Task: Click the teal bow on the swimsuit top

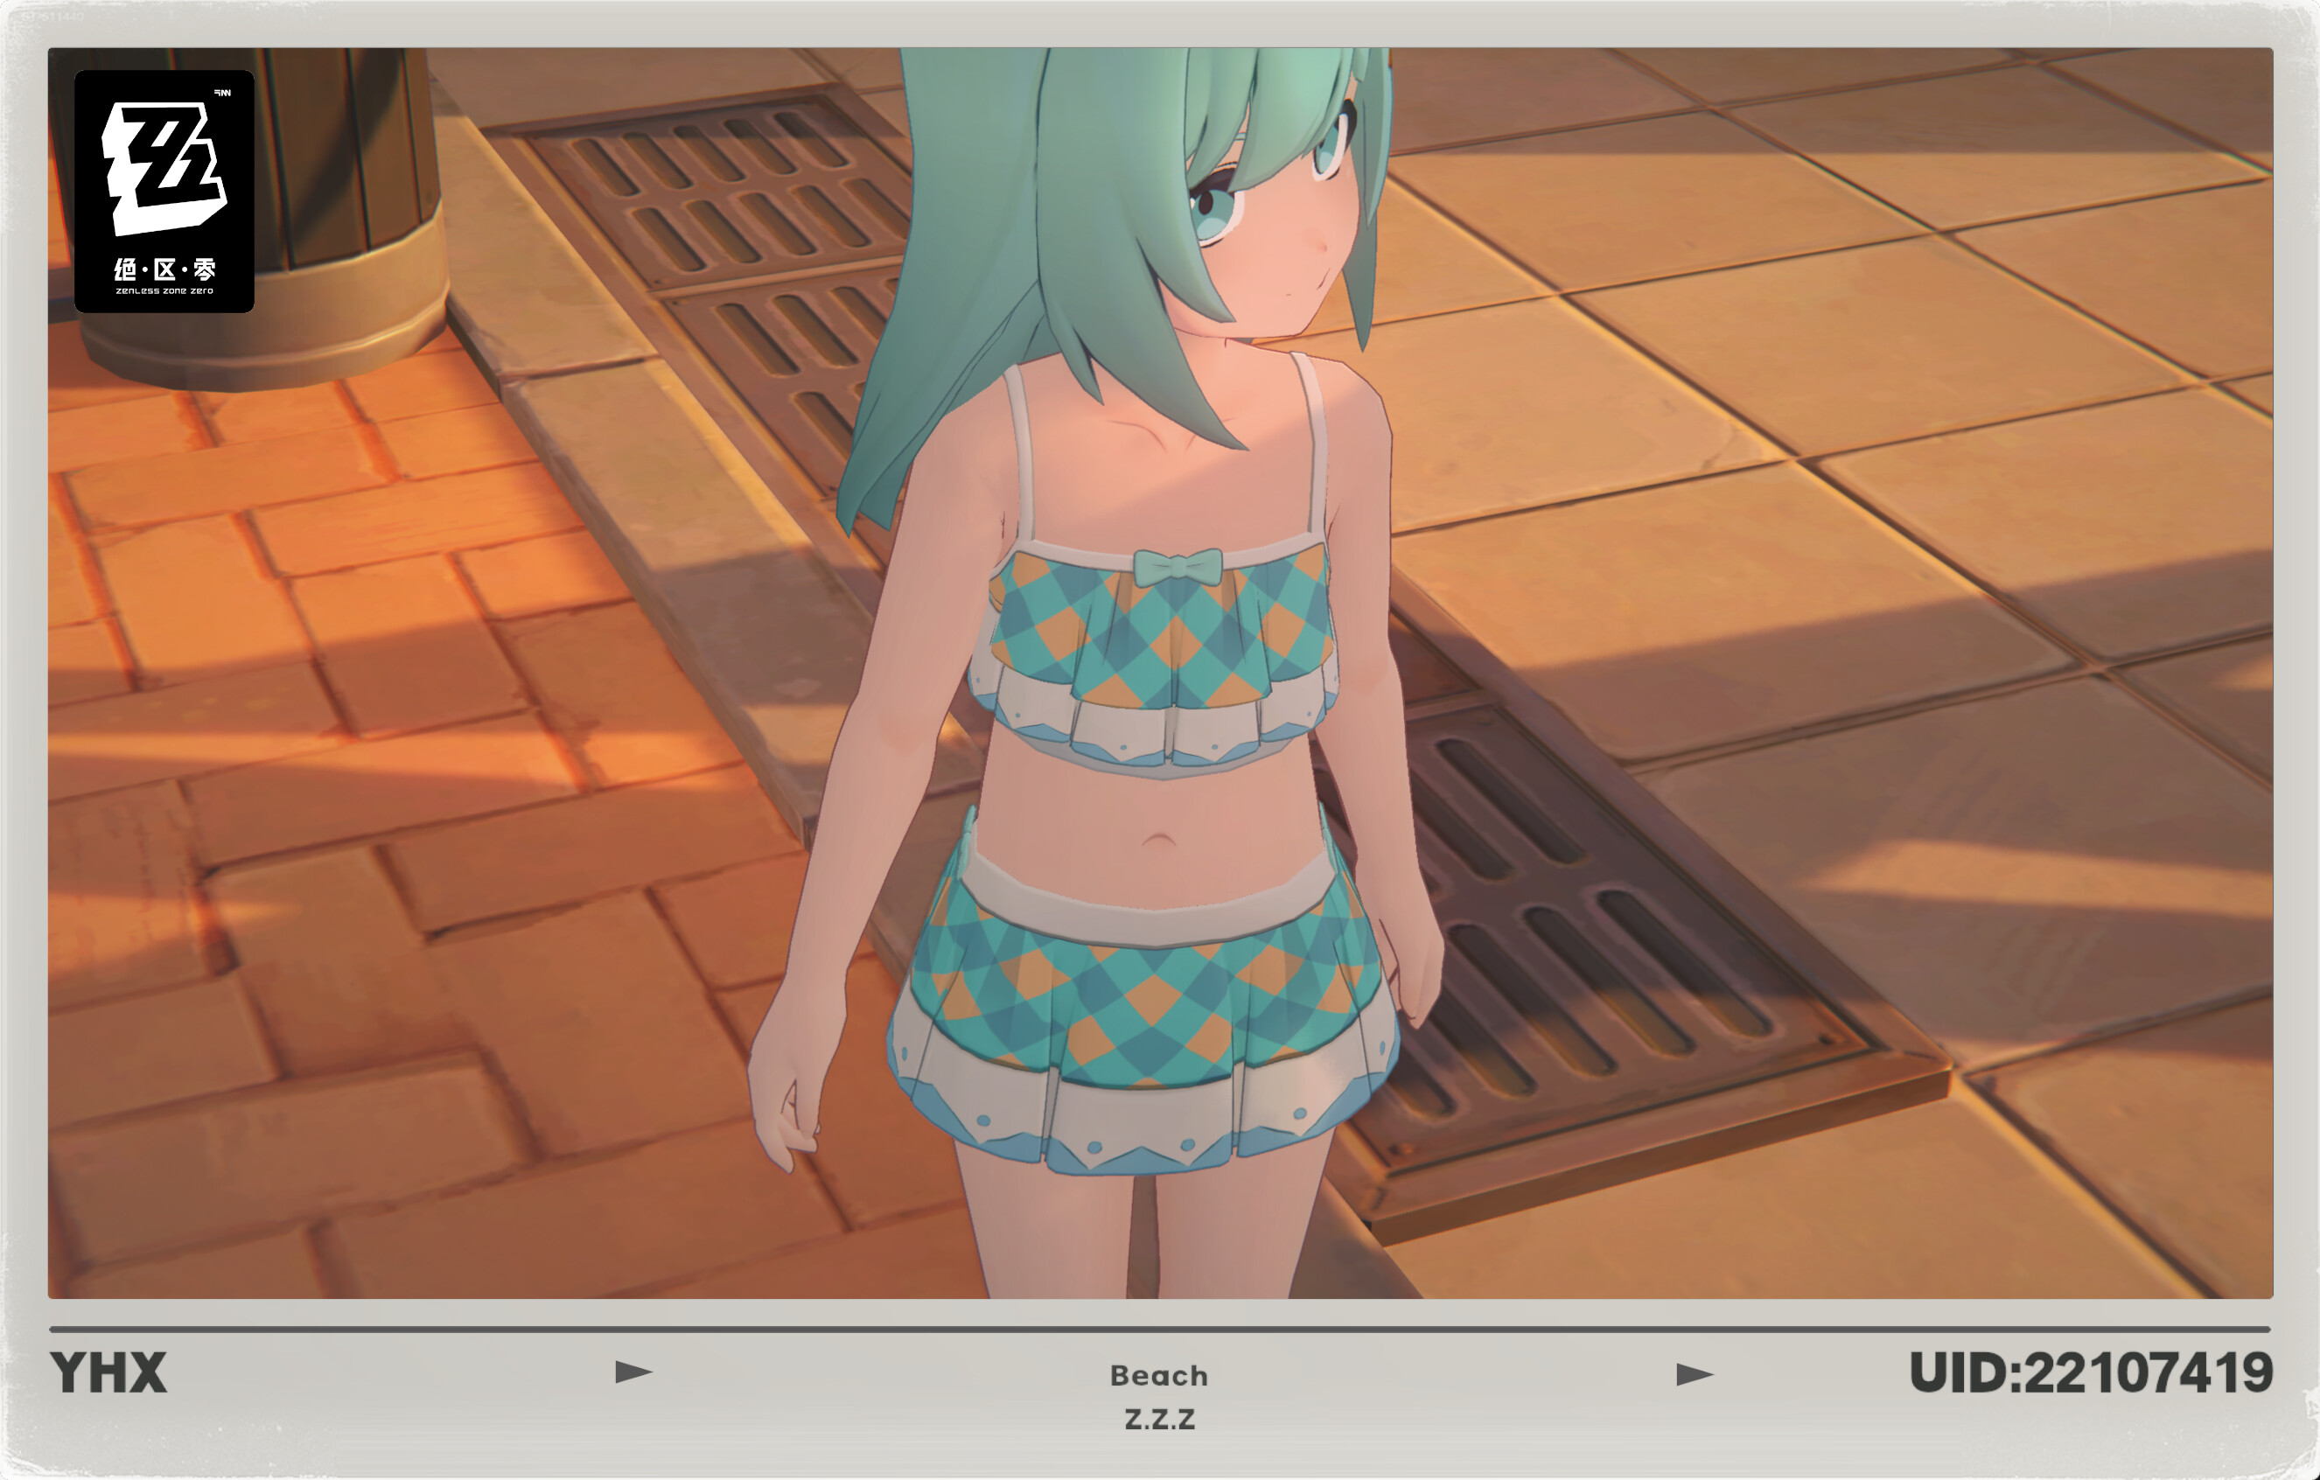Action: coord(1177,567)
